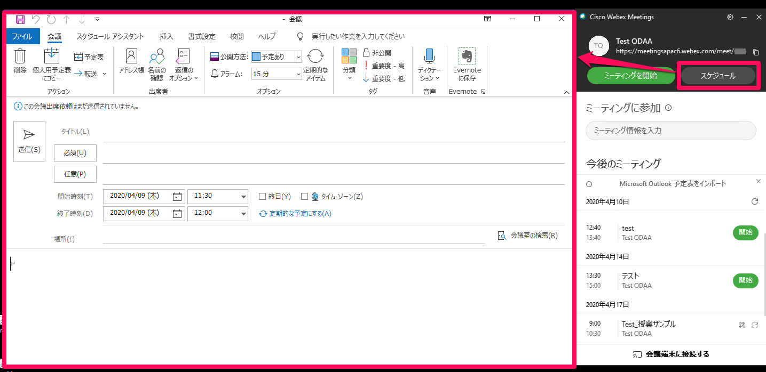Click 会議端末に接続する cast icon

[637, 354]
